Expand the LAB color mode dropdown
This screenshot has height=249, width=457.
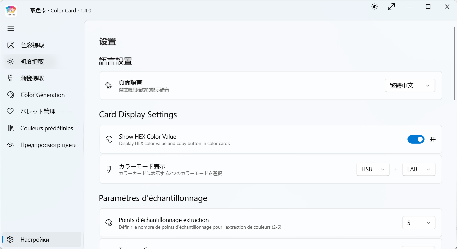click(418, 169)
